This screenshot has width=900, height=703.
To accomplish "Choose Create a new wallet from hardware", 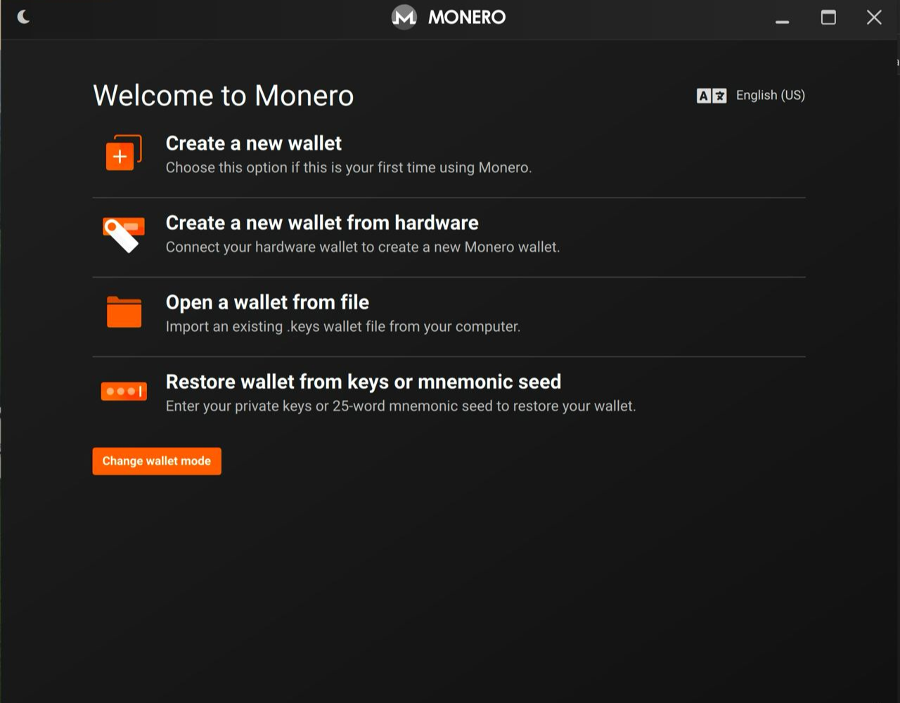I will [x=321, y=223].
